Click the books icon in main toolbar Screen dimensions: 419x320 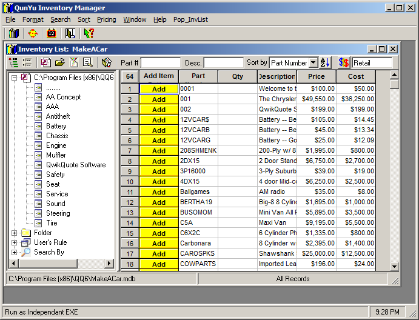coord(13,33)
